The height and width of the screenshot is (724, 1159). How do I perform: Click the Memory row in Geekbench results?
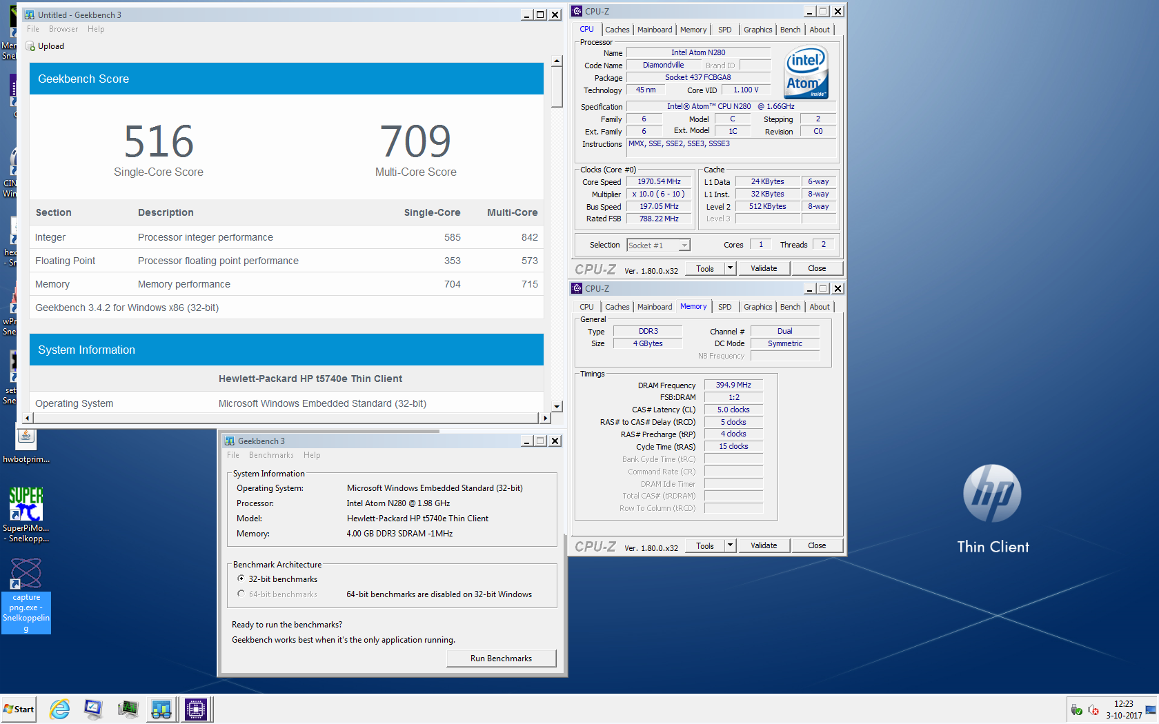[286, 284]
